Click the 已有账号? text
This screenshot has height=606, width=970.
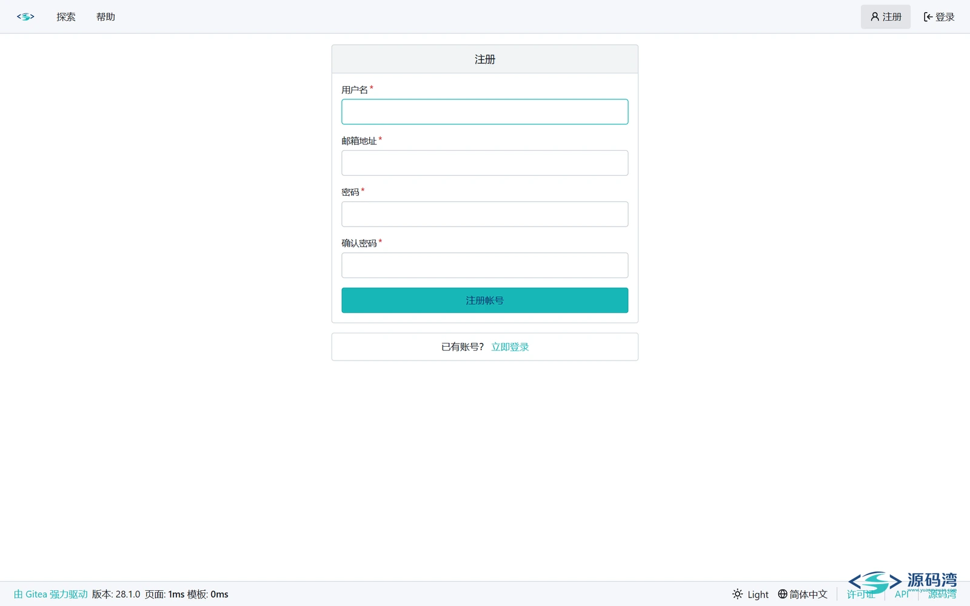pyautogui.click(x=463, y=347)
